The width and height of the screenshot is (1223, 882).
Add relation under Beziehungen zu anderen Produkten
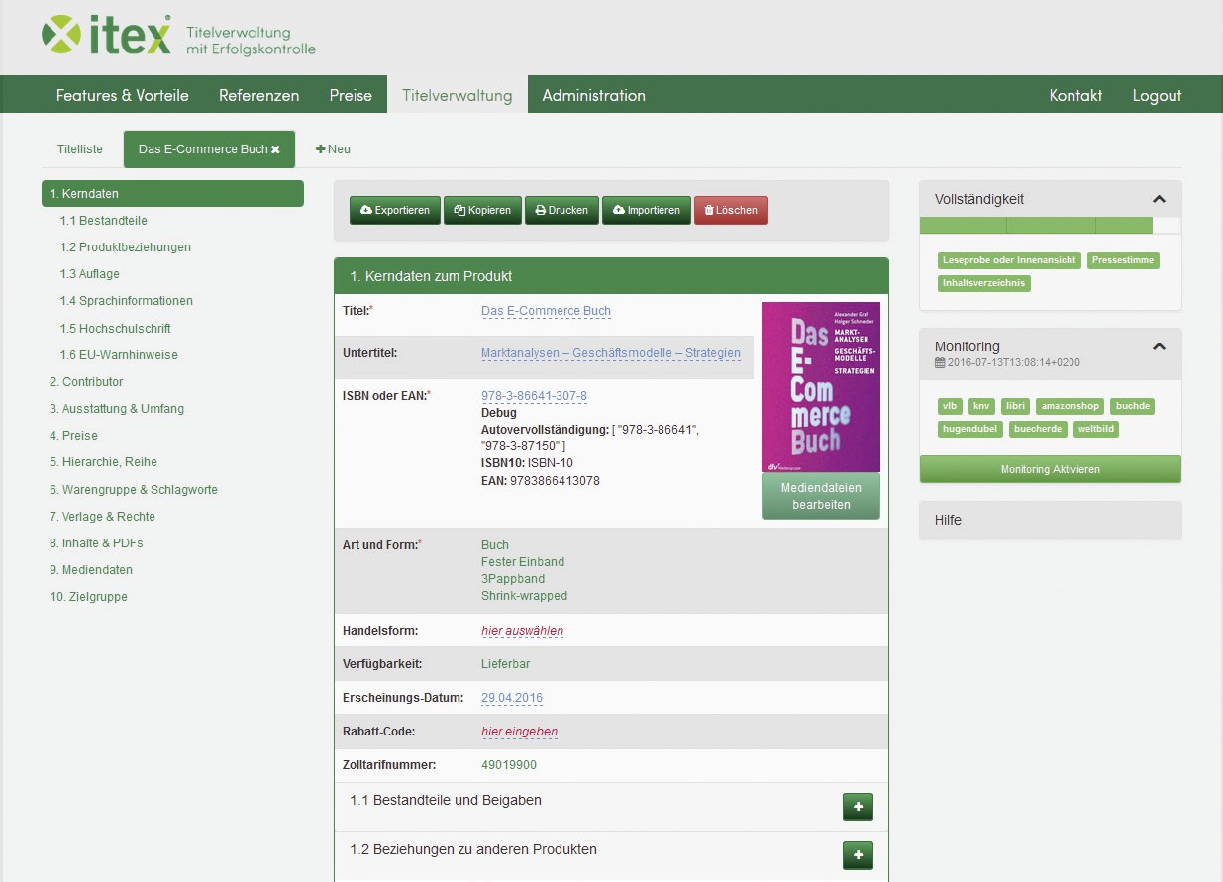[858, 855]
